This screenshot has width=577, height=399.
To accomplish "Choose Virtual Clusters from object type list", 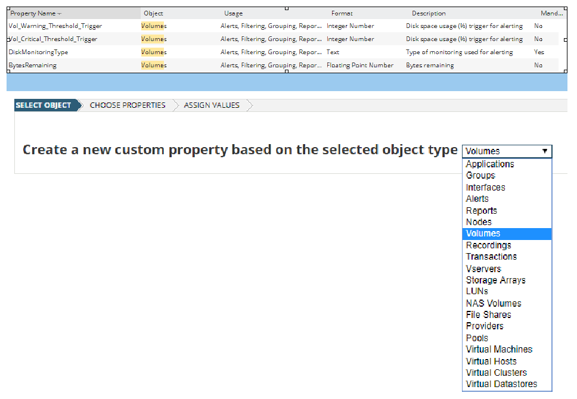I will (x=507, y=373).
